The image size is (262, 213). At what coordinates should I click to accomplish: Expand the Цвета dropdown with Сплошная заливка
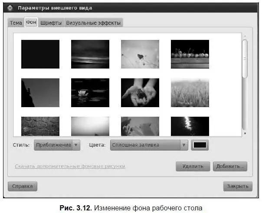149,145
